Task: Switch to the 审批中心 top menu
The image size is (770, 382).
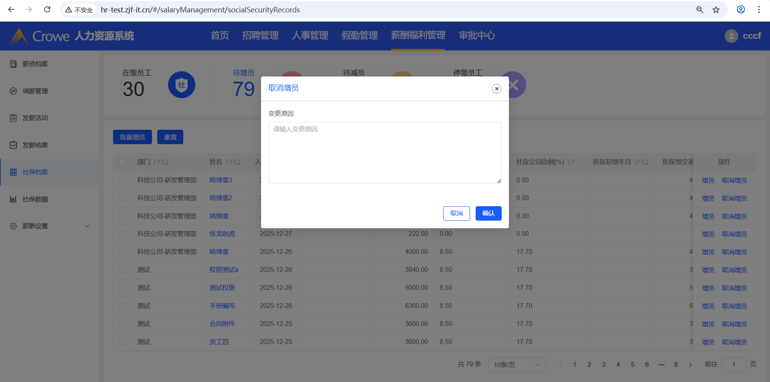Action: click(476, 36)
